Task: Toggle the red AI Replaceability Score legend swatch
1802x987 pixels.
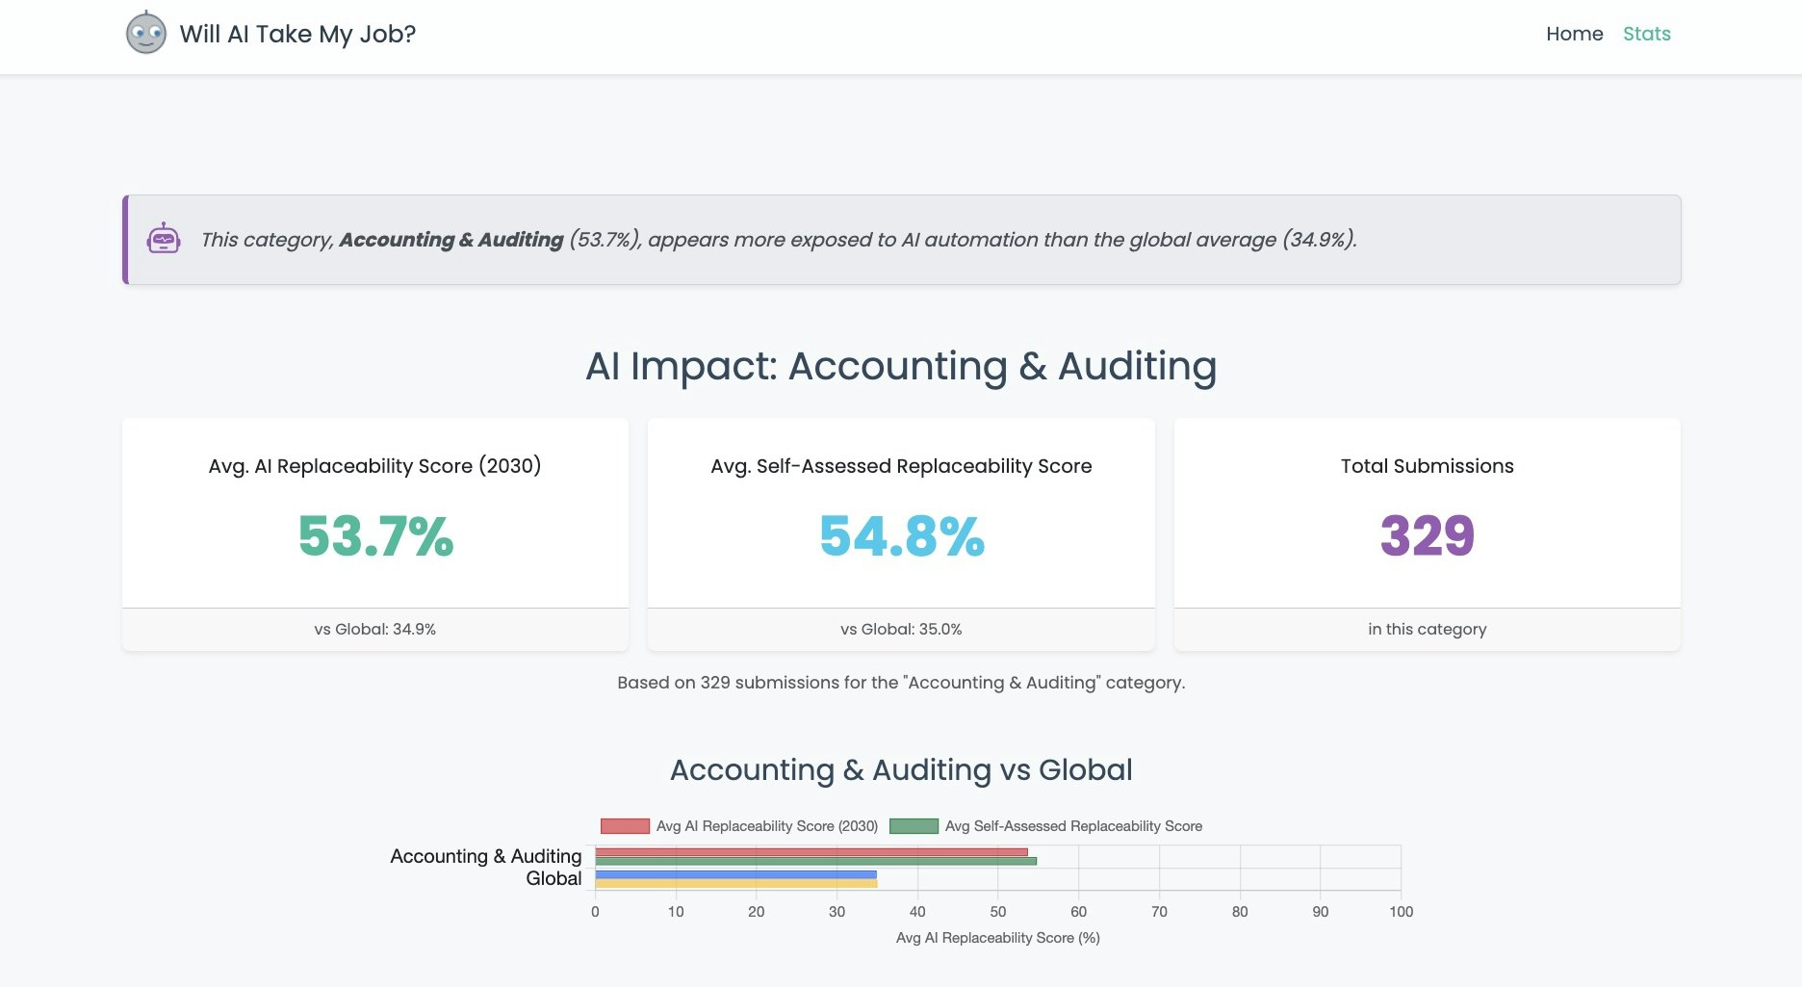Action: 625,826
